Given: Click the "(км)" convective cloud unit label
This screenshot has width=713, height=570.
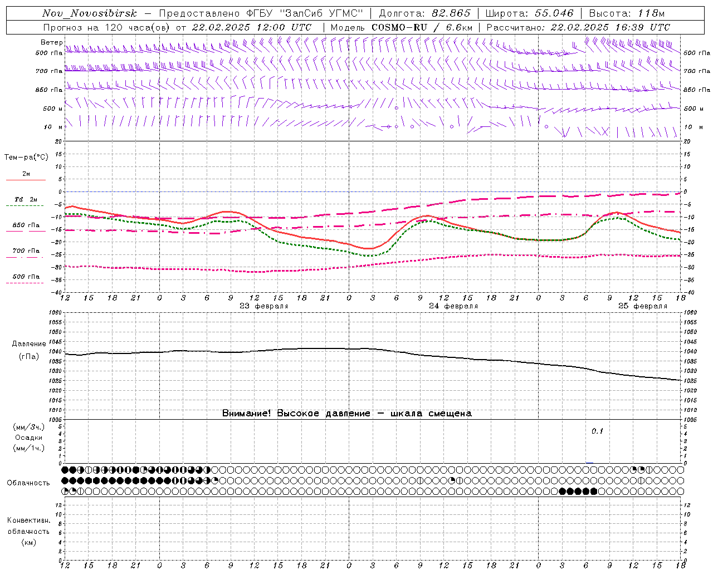Looking at the screenshot, I should tap(28, 542).
